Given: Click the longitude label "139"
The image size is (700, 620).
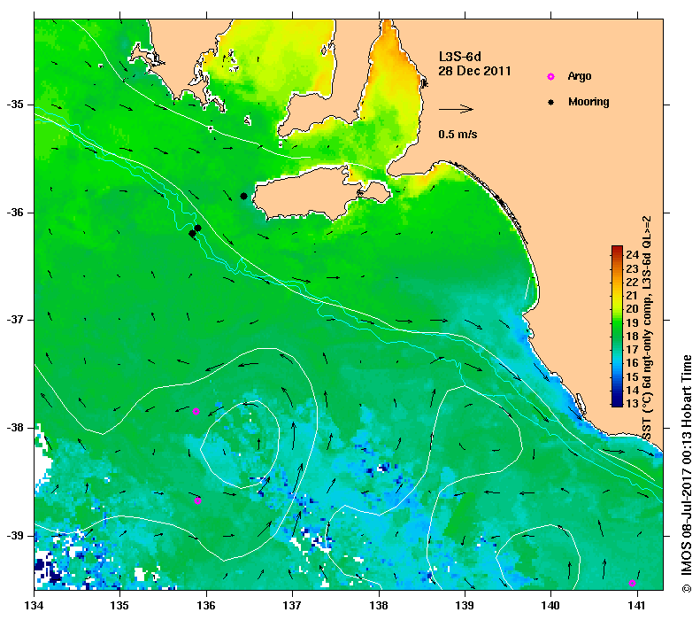Looking at the screenshot, I should pos(465,606).
